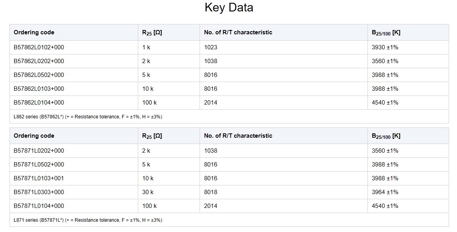Click ordering code B57871L0202+000

(x=39, y=151)
